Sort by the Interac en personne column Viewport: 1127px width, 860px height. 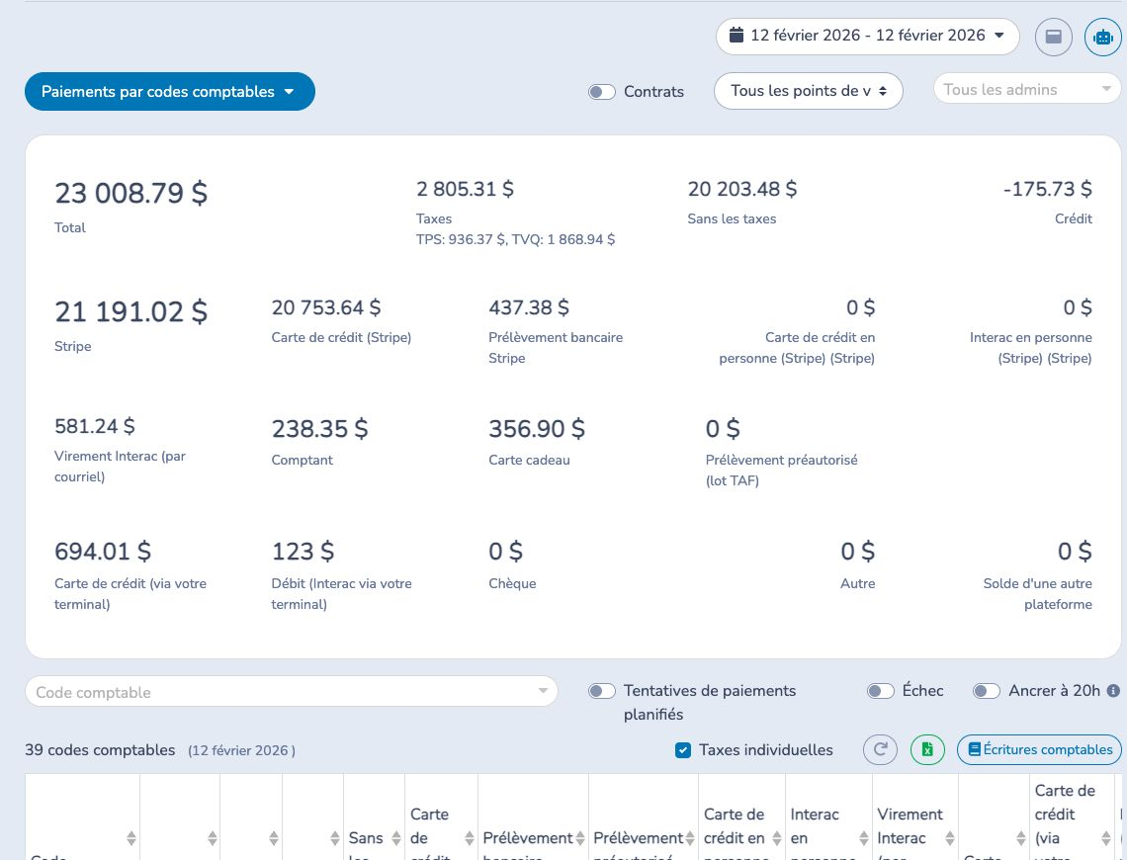[864, 837]
